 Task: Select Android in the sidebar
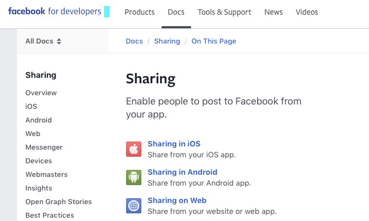pyautogui.click(x=39, y=120)
